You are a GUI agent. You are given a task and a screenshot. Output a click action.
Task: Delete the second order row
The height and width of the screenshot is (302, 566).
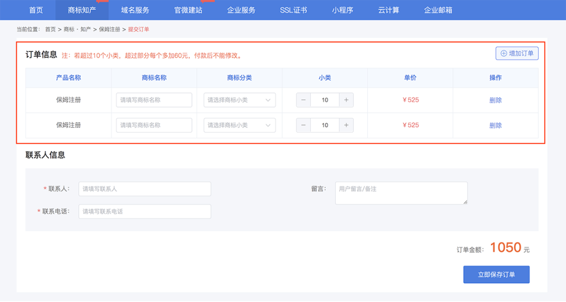pyautogui.click(x=495, y=125)
